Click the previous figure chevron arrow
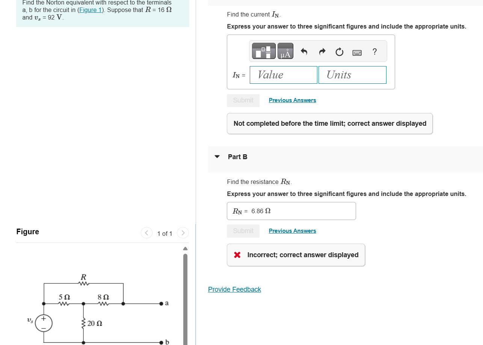Screen dimensions: 483x345 (146, 233)
